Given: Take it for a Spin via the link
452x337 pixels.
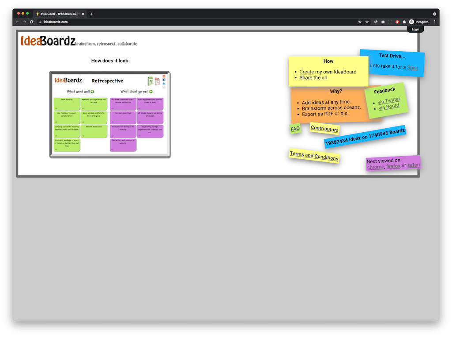Looking at the screenshot, I should pyautogui.click(x=413, y=68).
